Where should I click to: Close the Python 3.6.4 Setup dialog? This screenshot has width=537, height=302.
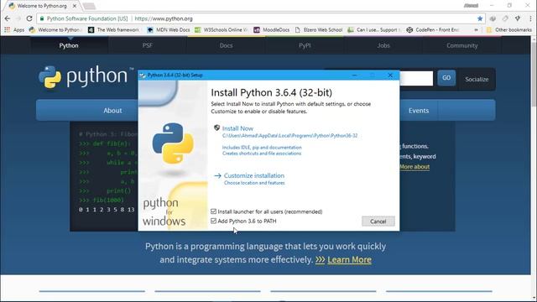(x=390, y=75)
